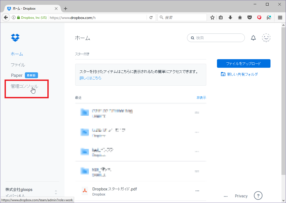Go back using the browser back arrow
286x203 pixels.
click(x=6, y=17)
